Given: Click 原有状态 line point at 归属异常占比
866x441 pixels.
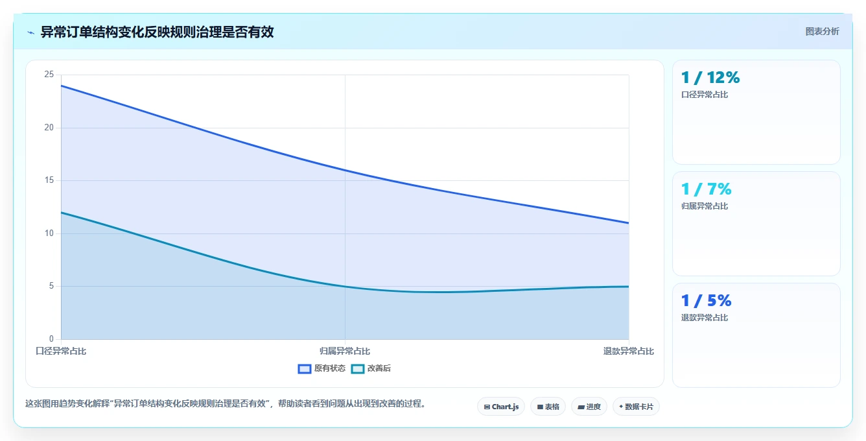Looking at the screenshot, I should [345, 170].
